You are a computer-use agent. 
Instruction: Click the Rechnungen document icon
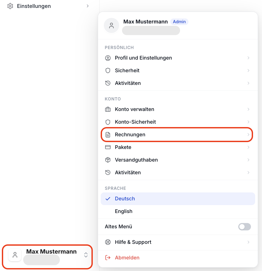point(108,135)
